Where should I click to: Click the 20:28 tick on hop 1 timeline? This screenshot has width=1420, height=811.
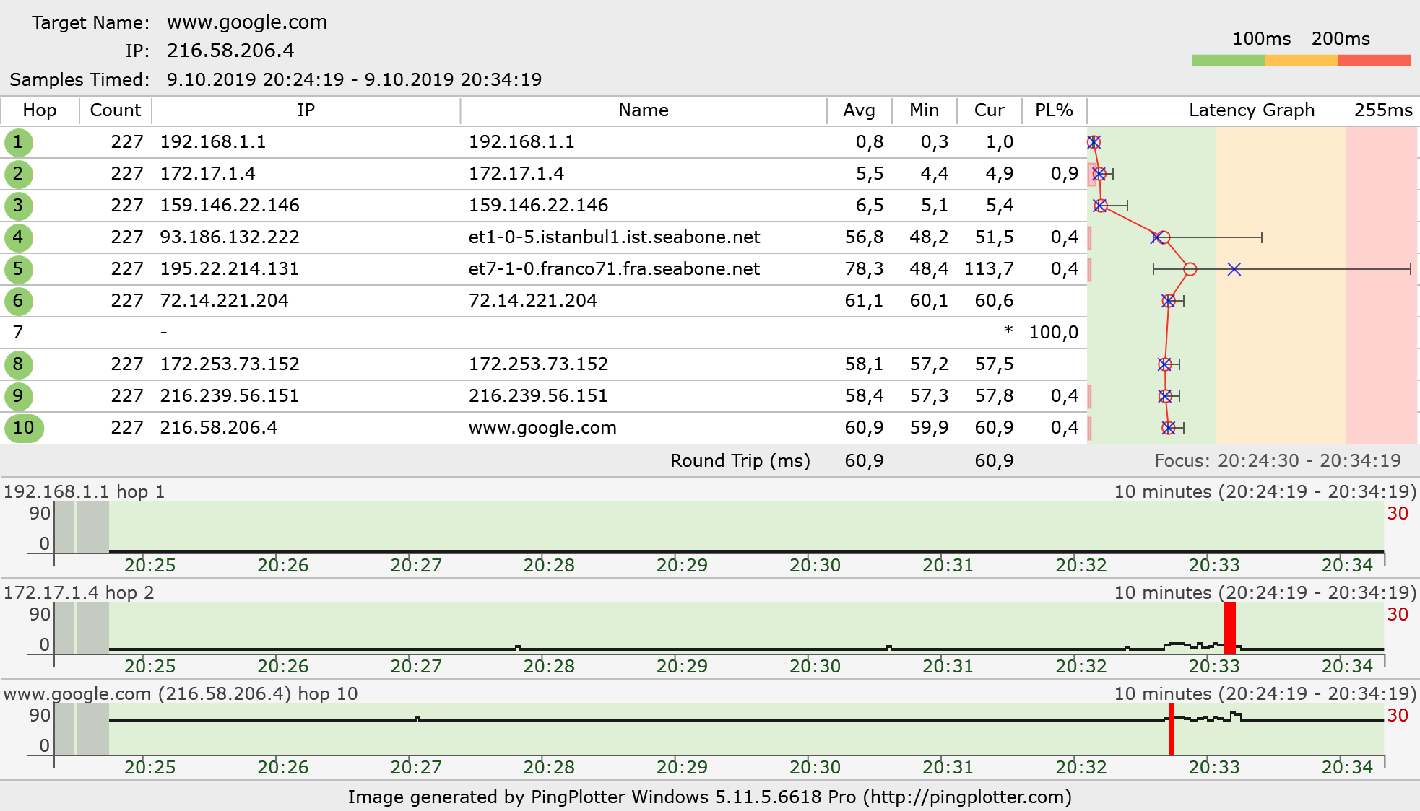(x=549, y=565)
